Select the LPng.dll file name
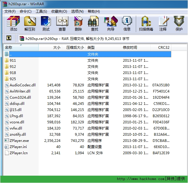188x183 pixels. 16,116
